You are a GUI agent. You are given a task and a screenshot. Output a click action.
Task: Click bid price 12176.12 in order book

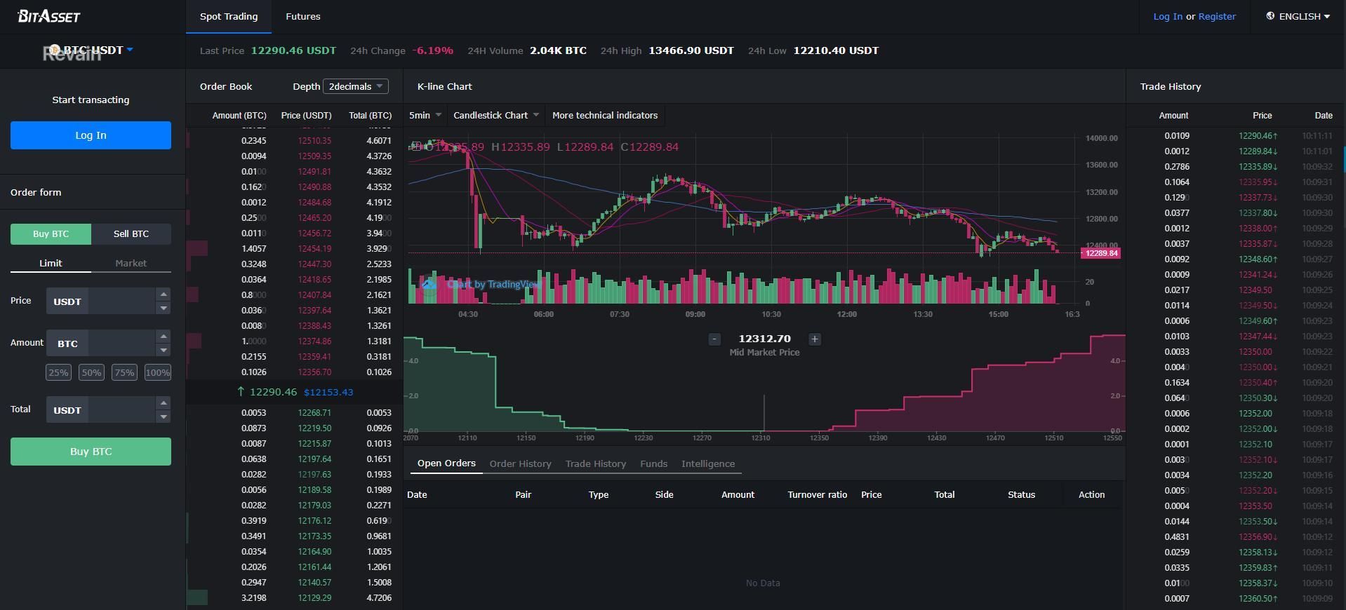[314, 521]
